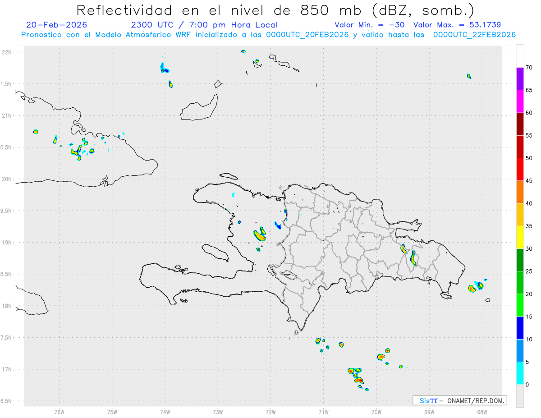Click the '20N' latitude axis label
The width and height of the screenshot is (541, 418).
[x=7, y=179]
